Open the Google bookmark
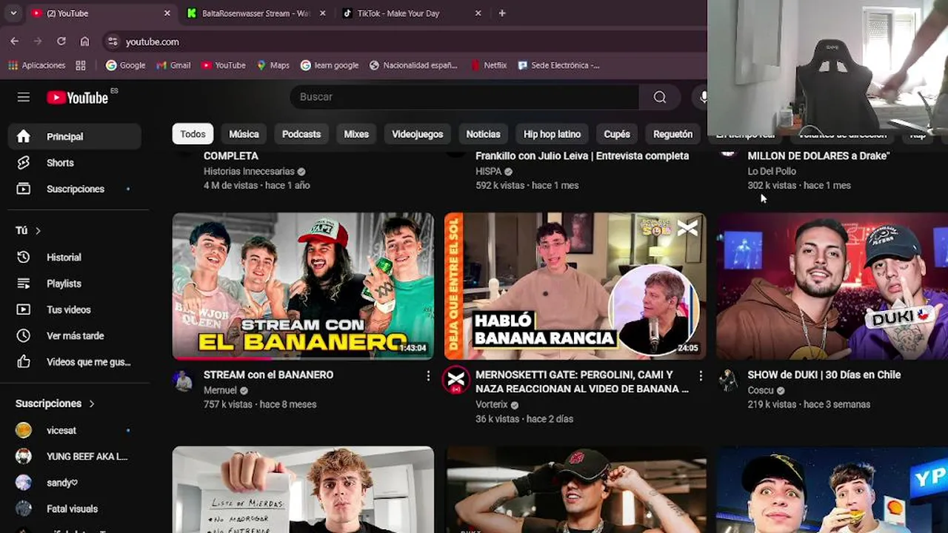This screenshot has height=533, width=948. coord(125,65)
